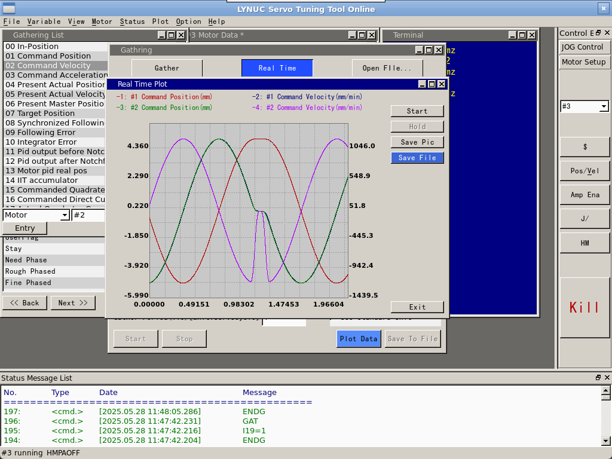Image resolution: width=612 pixels, height=459 pixels.
Task: Minimize the #3 Motor Data window
Action: pyautogui.click(x=353, y=35)
